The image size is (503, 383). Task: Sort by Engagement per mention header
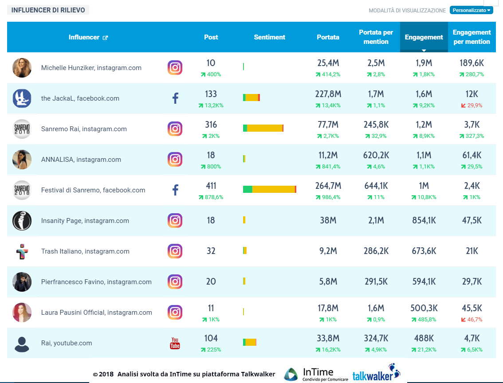[x=472, y=37]
